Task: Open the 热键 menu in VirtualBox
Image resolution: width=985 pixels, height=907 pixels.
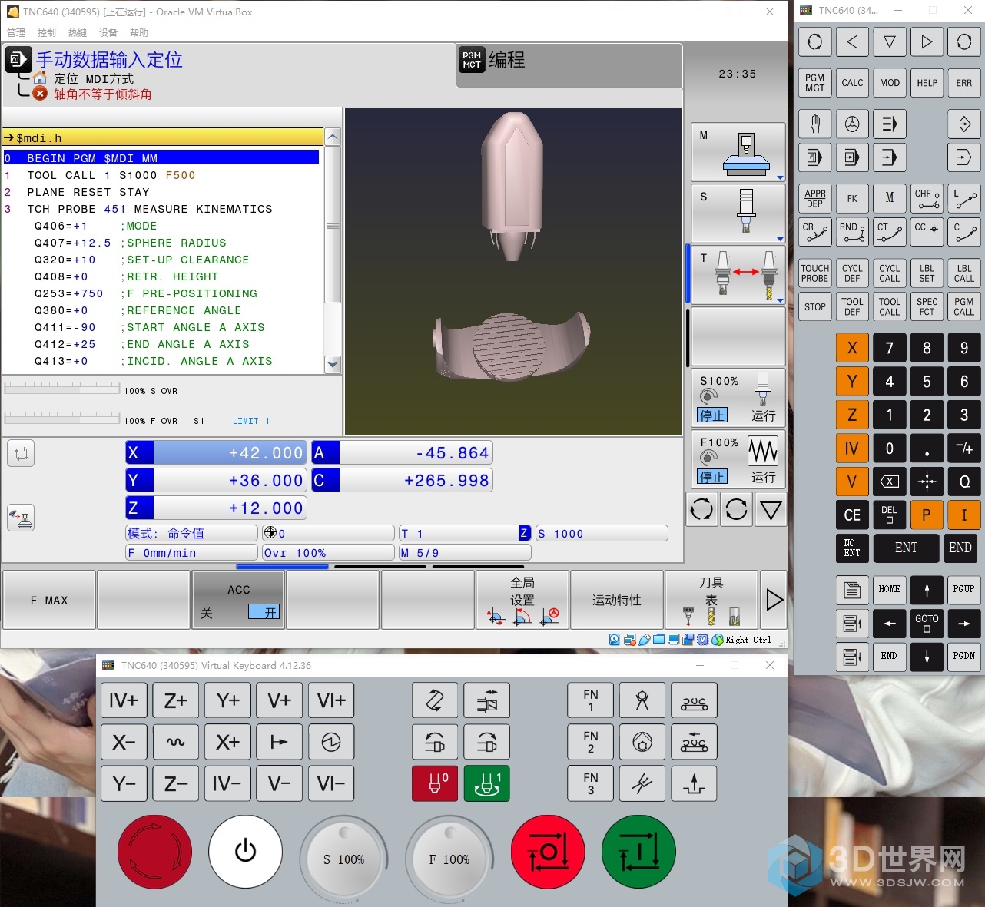Action: point(78,32)
